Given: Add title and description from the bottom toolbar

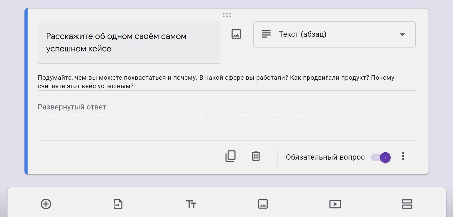Looking at the screenshot, I should (191, 204).
